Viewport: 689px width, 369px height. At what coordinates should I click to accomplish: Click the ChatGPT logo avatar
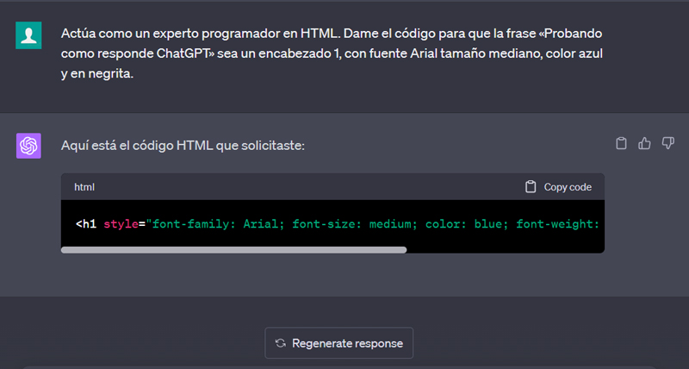28,146
